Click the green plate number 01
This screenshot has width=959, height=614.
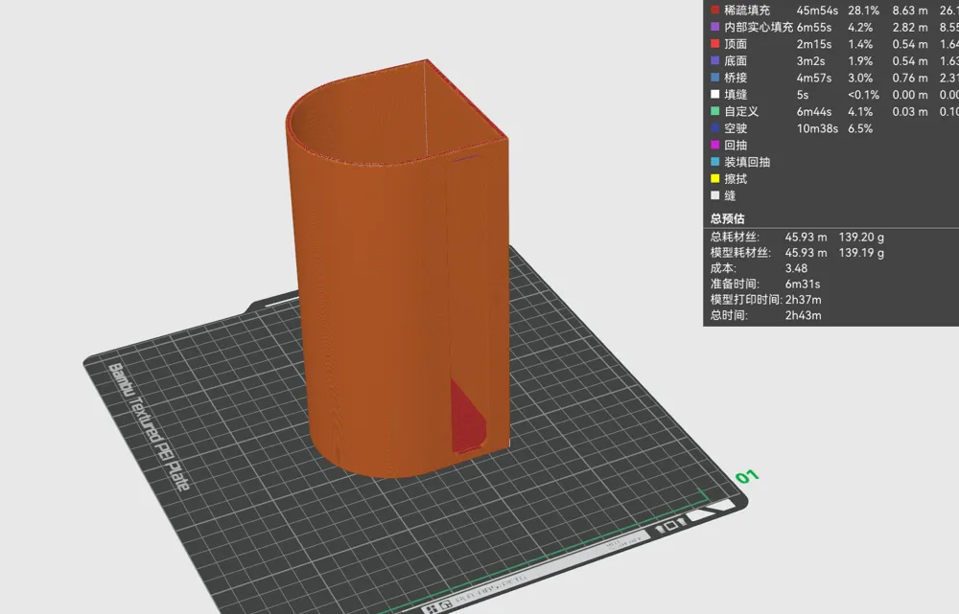747,476
